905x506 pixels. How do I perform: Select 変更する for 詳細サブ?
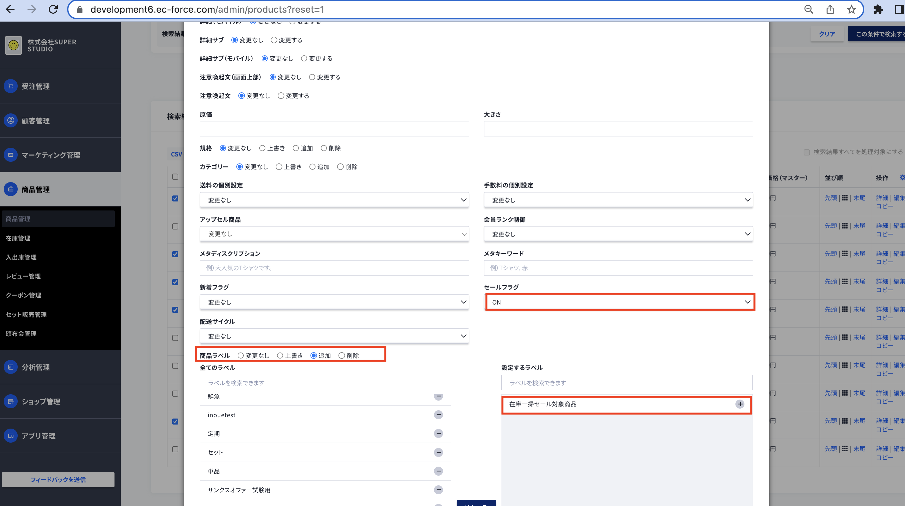coord(274,40)
